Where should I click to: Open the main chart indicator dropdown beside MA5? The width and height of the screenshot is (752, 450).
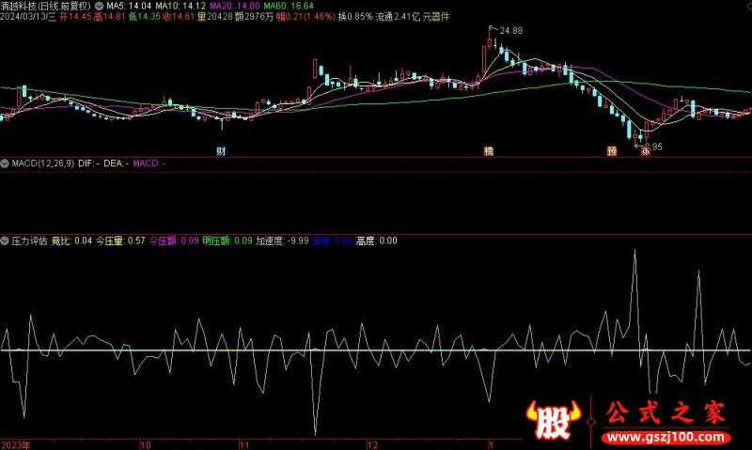pos(100,6)
